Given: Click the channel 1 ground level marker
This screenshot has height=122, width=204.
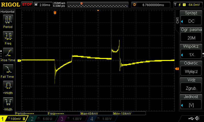Looking at the screenshot, I should pyautogui.click(x=19, y=60).
